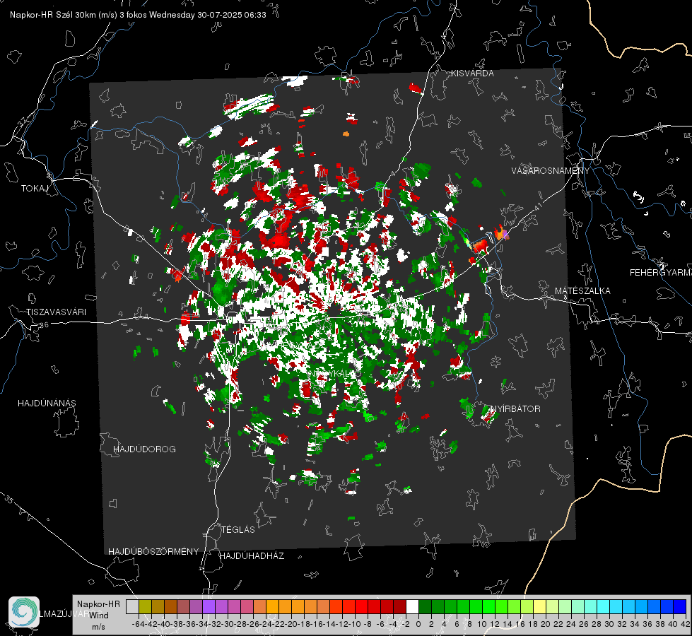Image resolution: width=692 pixels, height=636 pixels.
Task: Select the deep blue swatch between 40 and 42
Action: point(680,606)
